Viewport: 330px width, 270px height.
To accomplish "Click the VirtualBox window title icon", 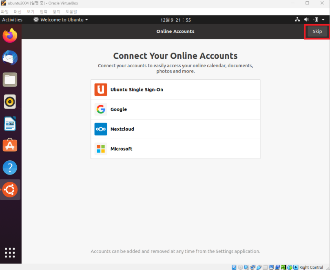I will (3, 3).
